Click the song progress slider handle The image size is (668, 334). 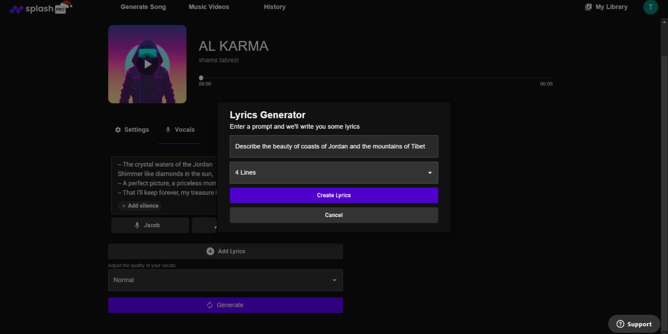coord(201,78)
